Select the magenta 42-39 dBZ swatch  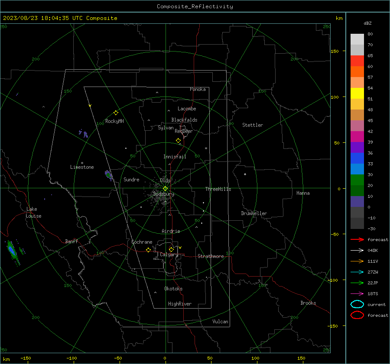point(357,137)
